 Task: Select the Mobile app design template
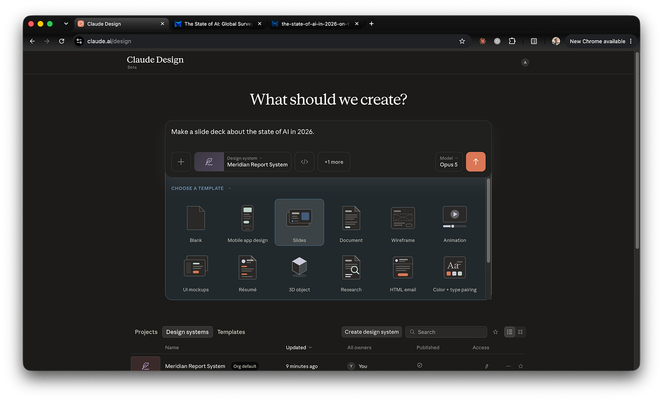[x=248, y=223]
